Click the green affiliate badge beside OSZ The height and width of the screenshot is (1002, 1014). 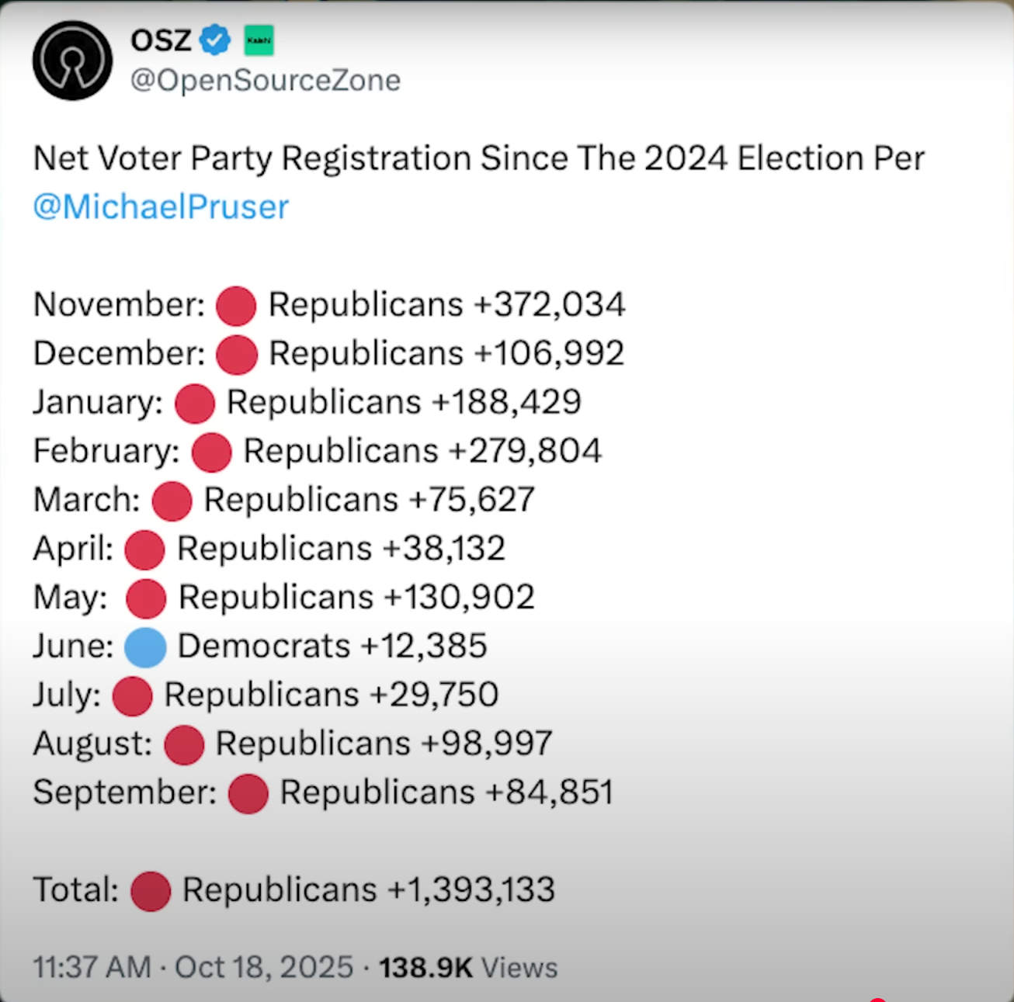(259, 40)
